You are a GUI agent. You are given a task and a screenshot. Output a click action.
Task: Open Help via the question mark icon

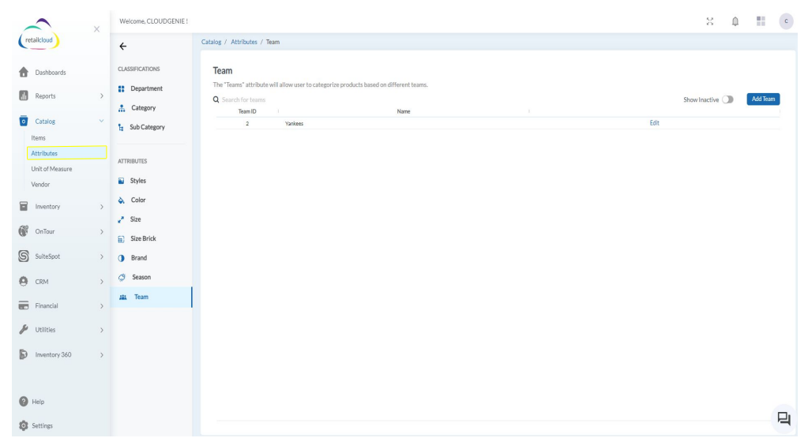pyautogui.click(x=24, y=402)
